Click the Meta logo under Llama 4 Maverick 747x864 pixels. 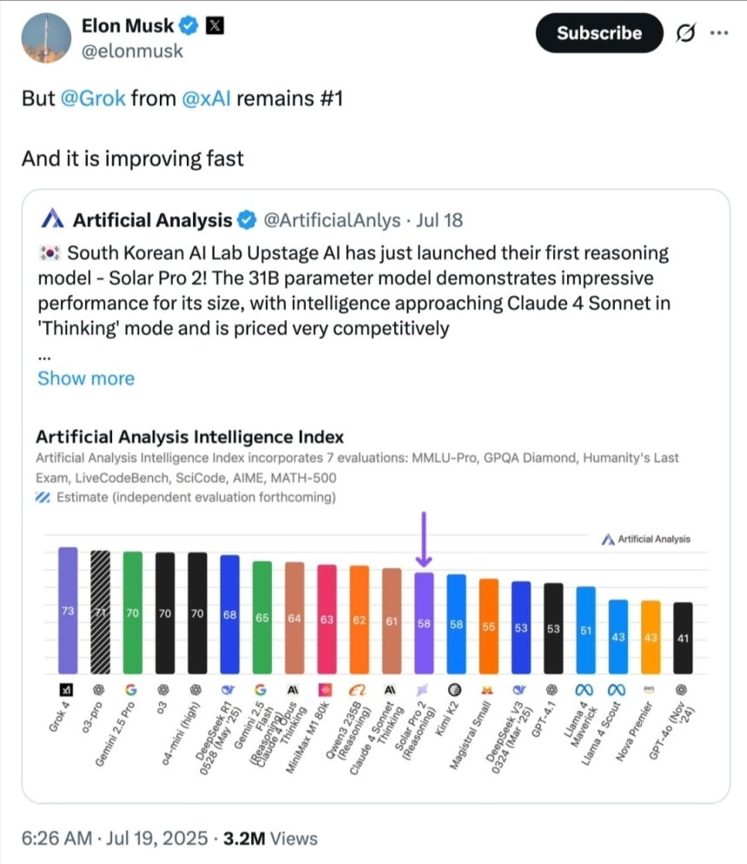tap(584, 689)
